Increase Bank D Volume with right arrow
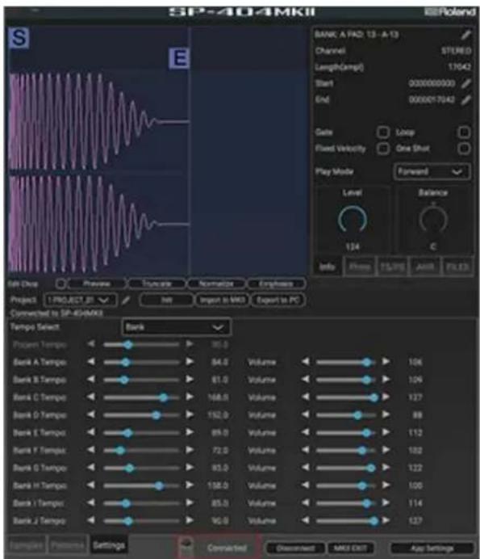The height and width of the screenshot is (559, 480). click(386, 414)
